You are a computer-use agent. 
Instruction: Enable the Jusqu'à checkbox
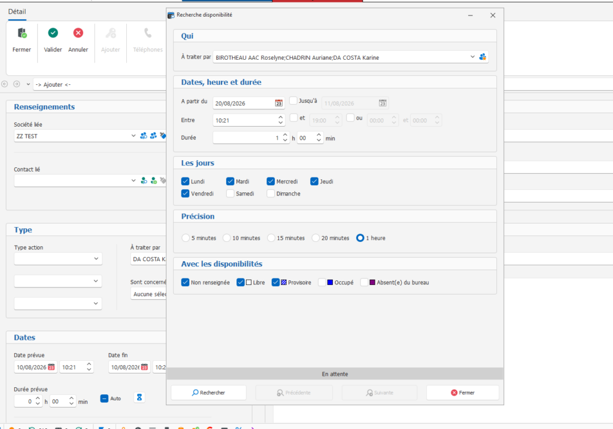(x=293, y=101)
